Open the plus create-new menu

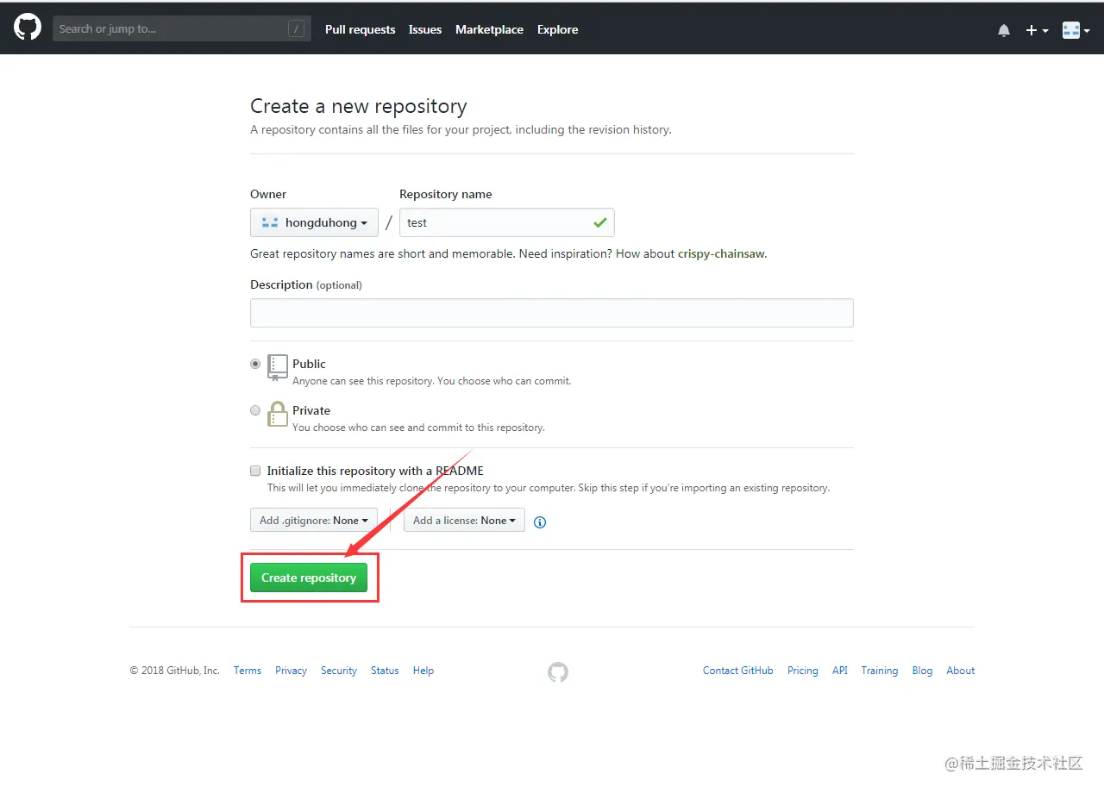pos(1037,30)
